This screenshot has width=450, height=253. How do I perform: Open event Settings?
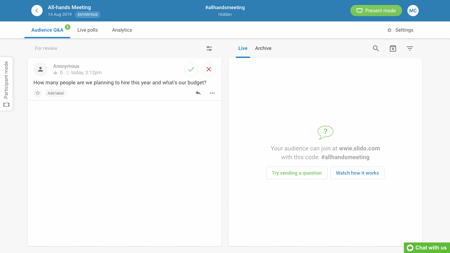tap(400, 30)
